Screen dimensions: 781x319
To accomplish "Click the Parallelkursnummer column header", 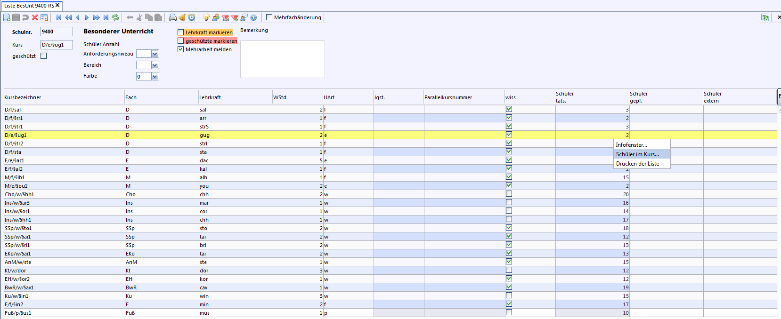I will tap(464, 97).
